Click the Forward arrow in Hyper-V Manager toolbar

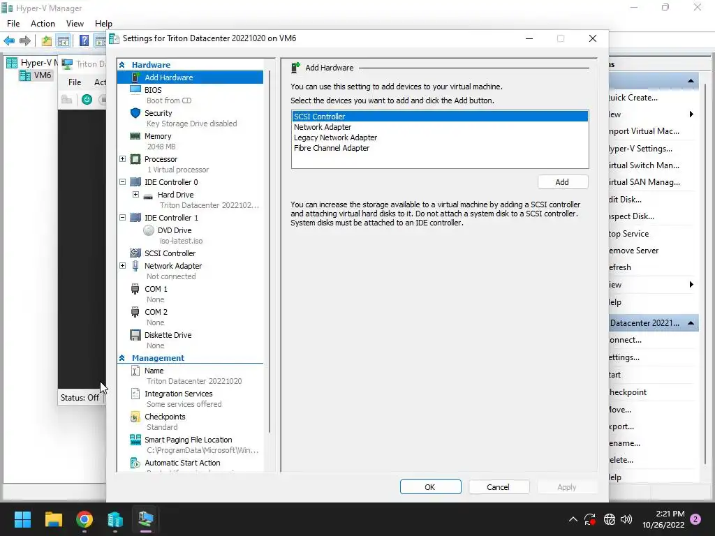click(x=25, y=40)
